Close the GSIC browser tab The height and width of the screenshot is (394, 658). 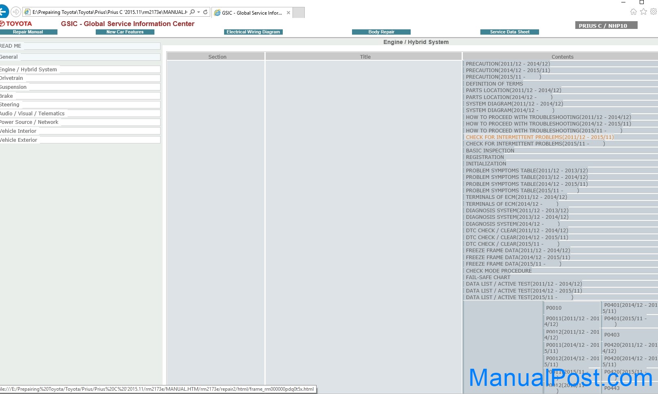[x=288, y=13]
